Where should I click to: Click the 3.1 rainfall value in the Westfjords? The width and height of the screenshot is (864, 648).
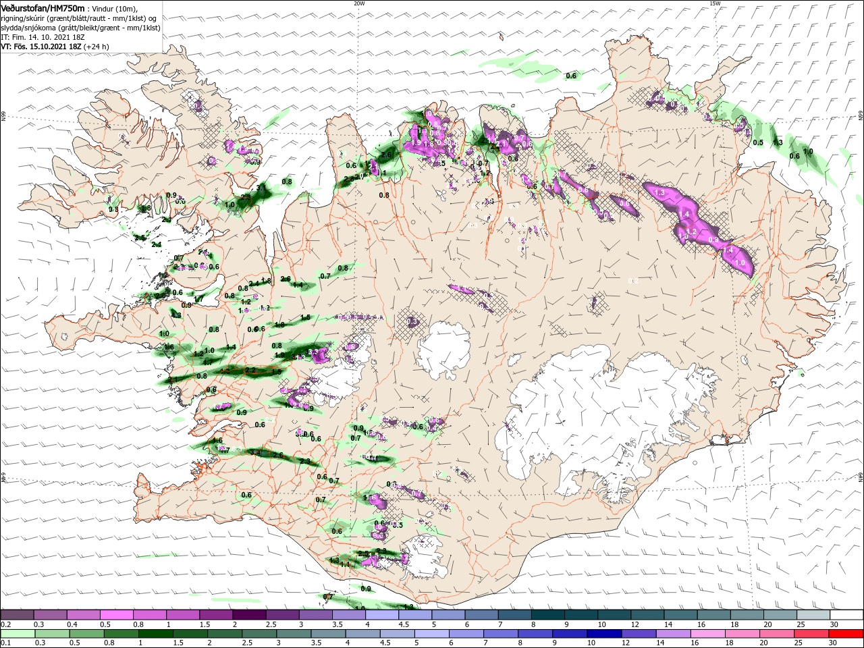[262, 188]
